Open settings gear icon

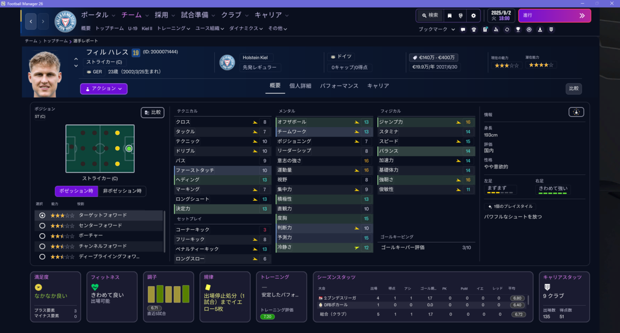(x=473, y=15)
